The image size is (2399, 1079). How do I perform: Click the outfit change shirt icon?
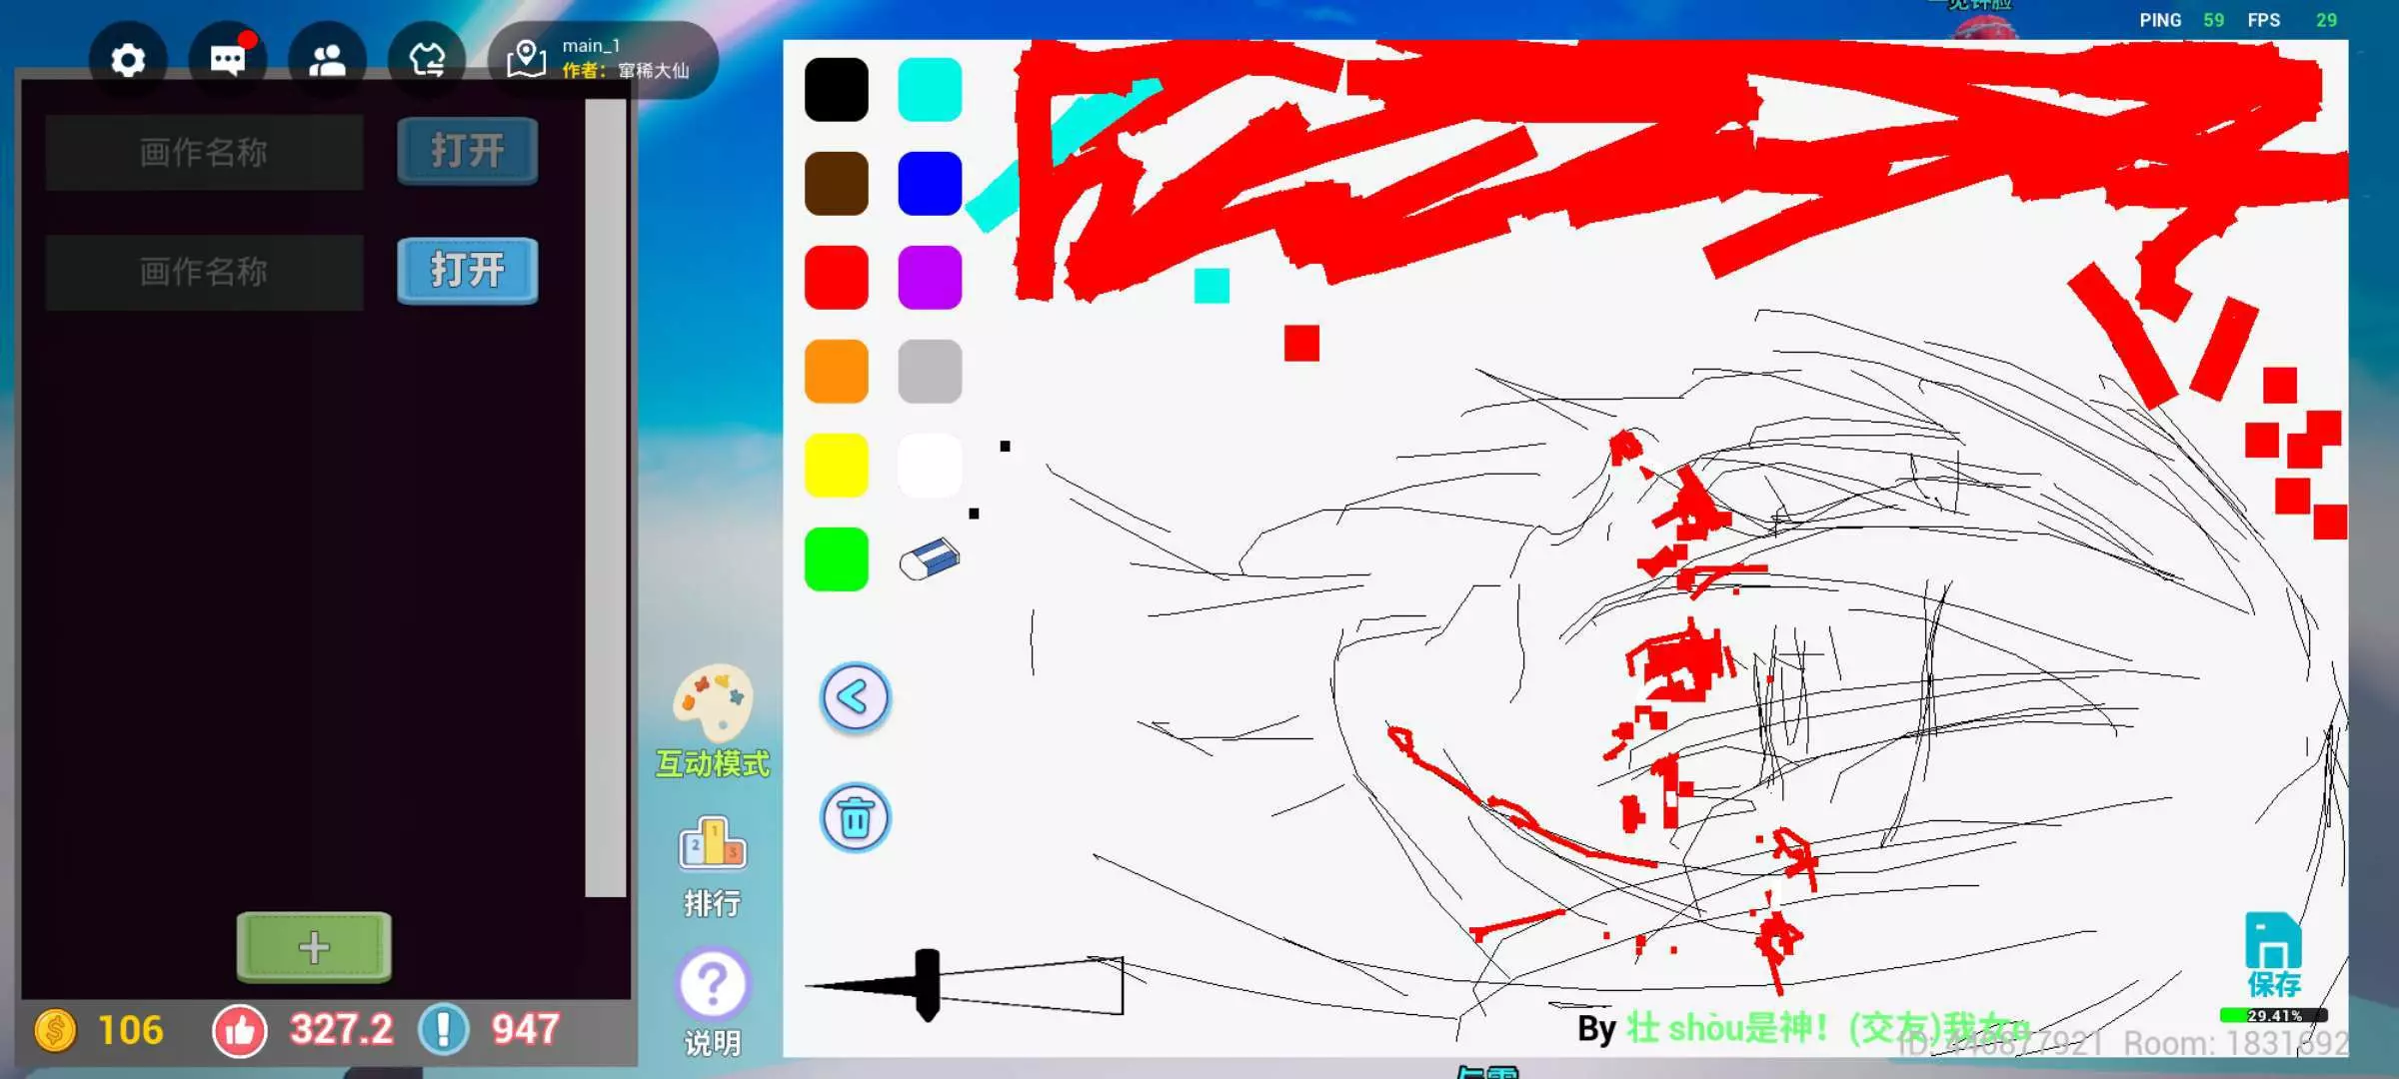pos(427,60)
